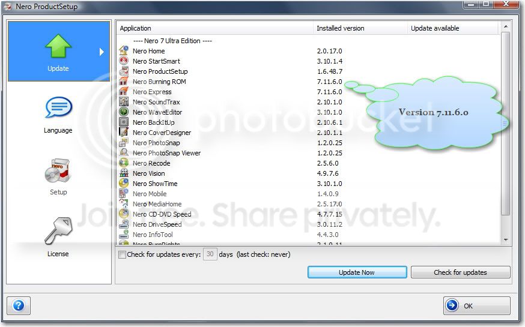Click version 2.5.6.0 of Nero Recode
525x327 pixels.
[328, 163]
